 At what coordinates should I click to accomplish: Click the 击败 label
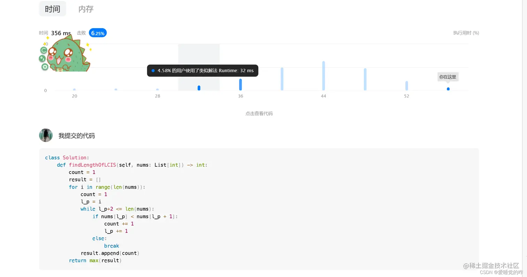[81, 33]
